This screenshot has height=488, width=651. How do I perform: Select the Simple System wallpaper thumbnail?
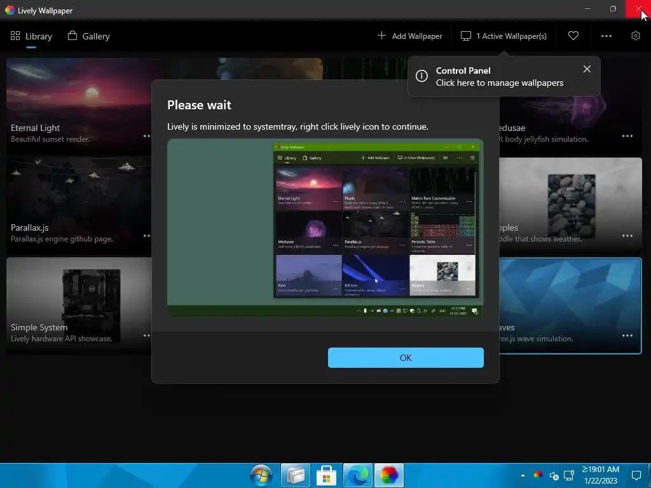79,305
